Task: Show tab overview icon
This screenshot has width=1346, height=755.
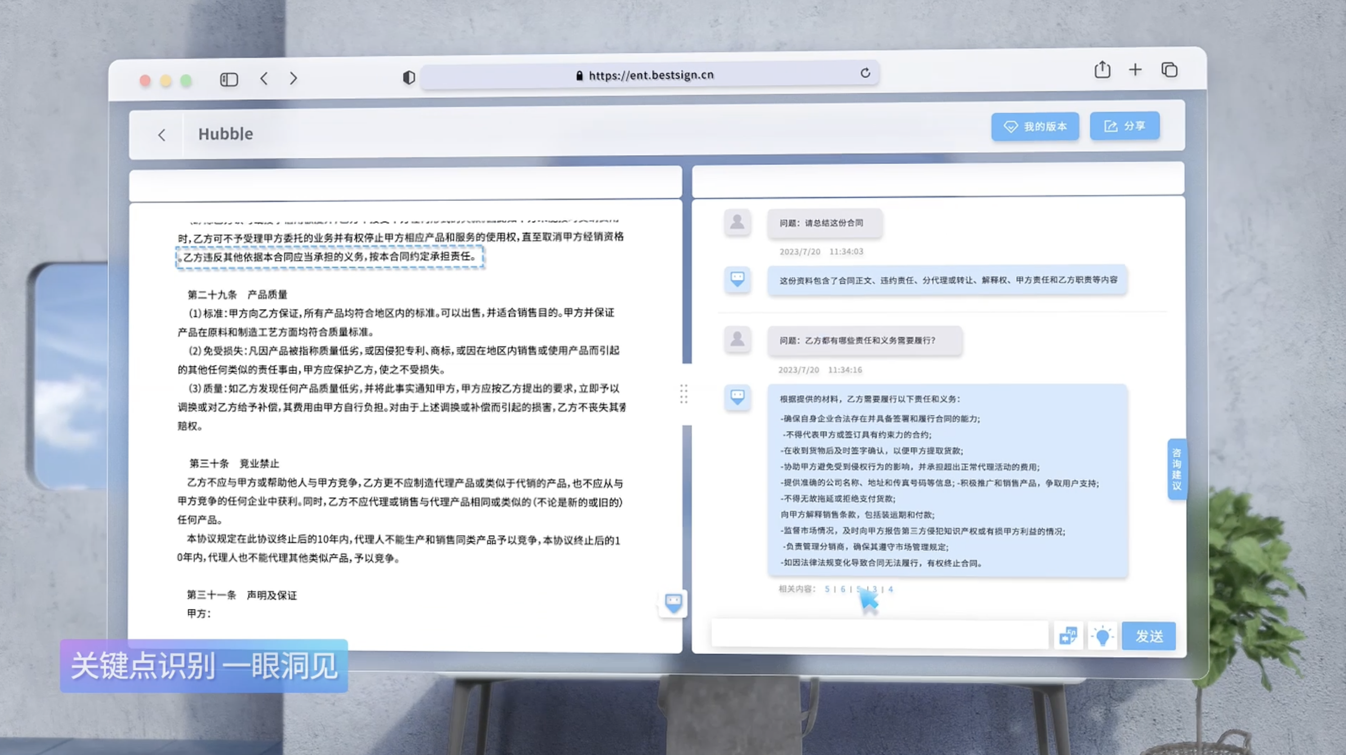Action: (1169, 70)
